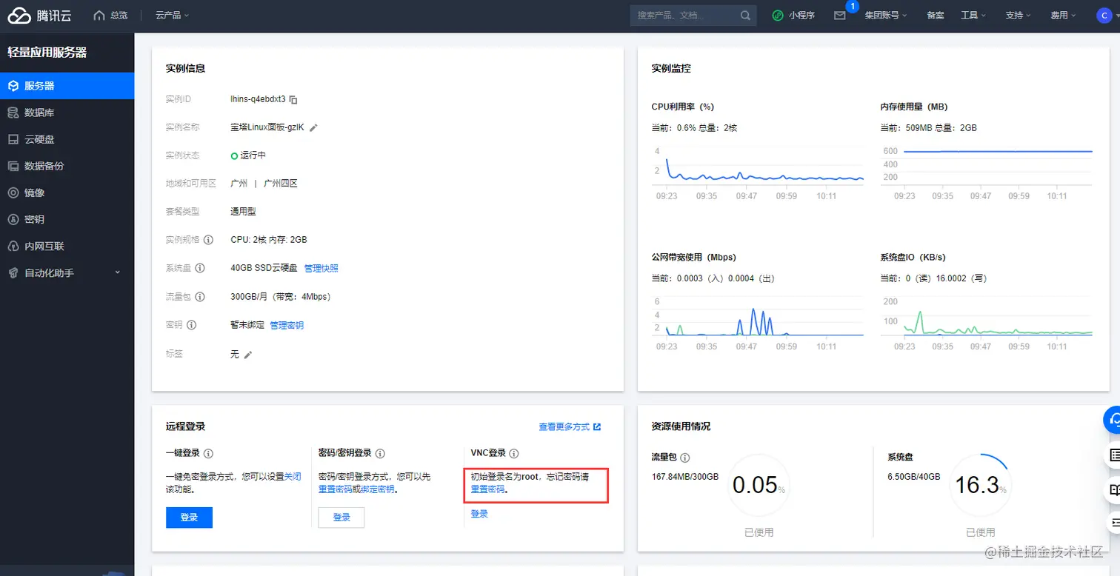Click the 公网带宽使用 chart
Viewport: 1120px width, 576px height.
[x=758, y=323]
